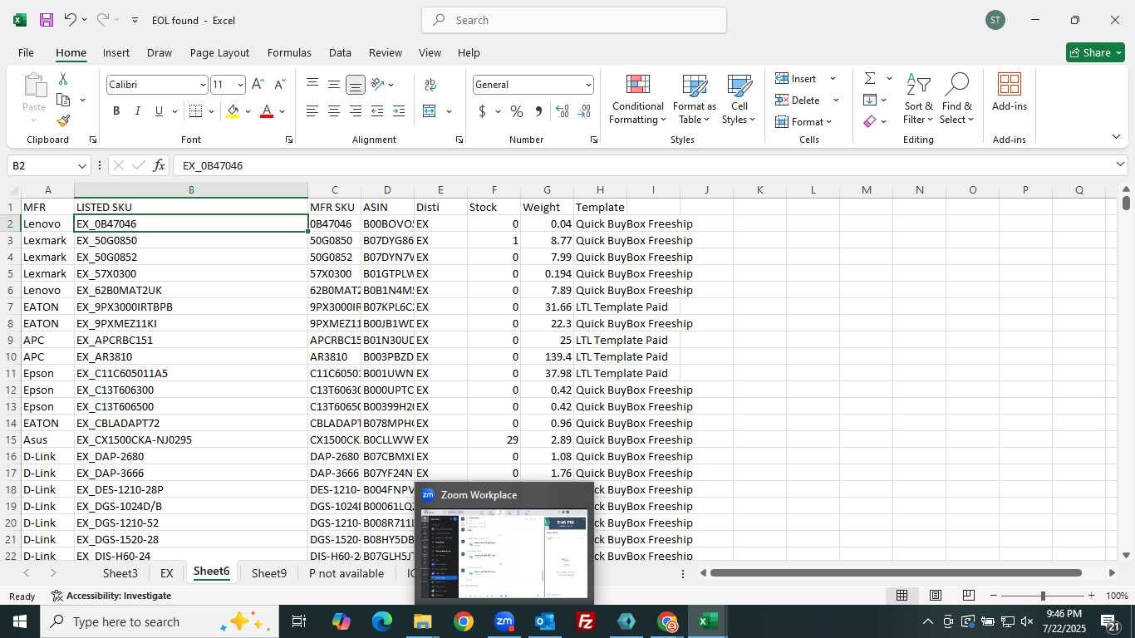Viewport: 1135px width, 638px height.
Task: Apply Comma Style format
Action: tap(538, 111)
